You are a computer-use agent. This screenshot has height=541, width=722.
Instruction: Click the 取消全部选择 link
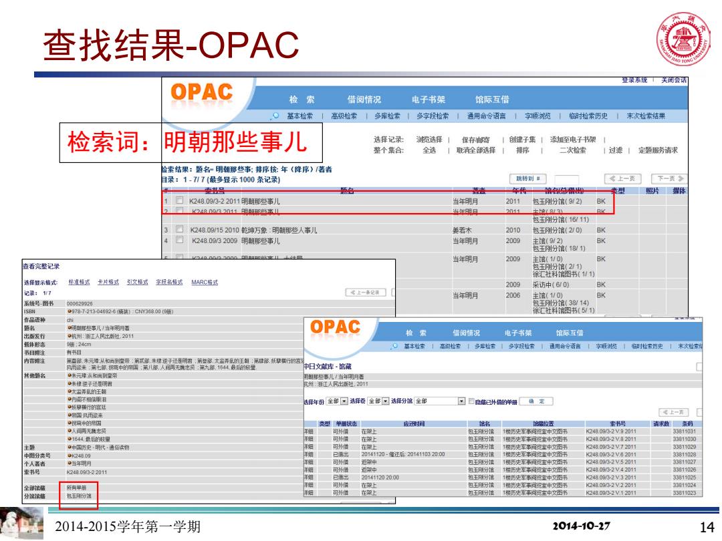476,150
